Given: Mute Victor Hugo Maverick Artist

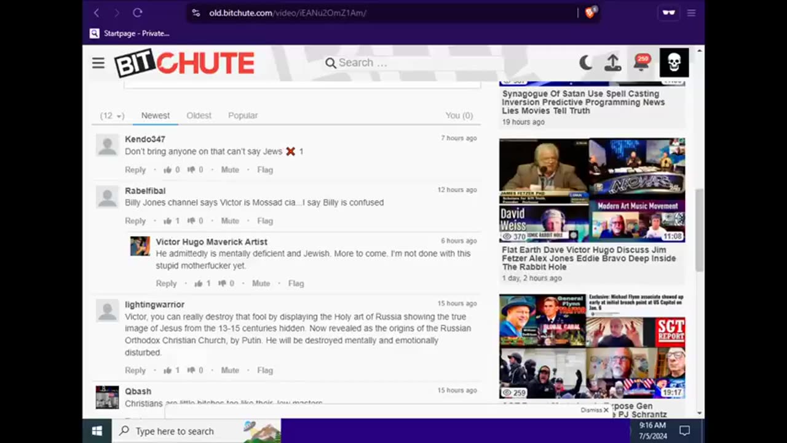Looking at the screenshot, I should pyautogui.click(x=261, y=284).
